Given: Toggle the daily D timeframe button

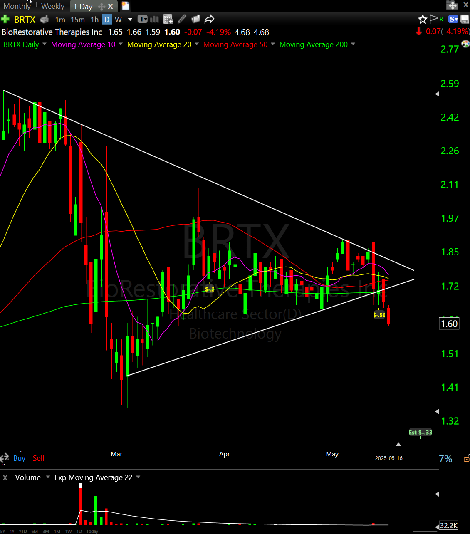Looking at the screenshot, I should (107, 20).
